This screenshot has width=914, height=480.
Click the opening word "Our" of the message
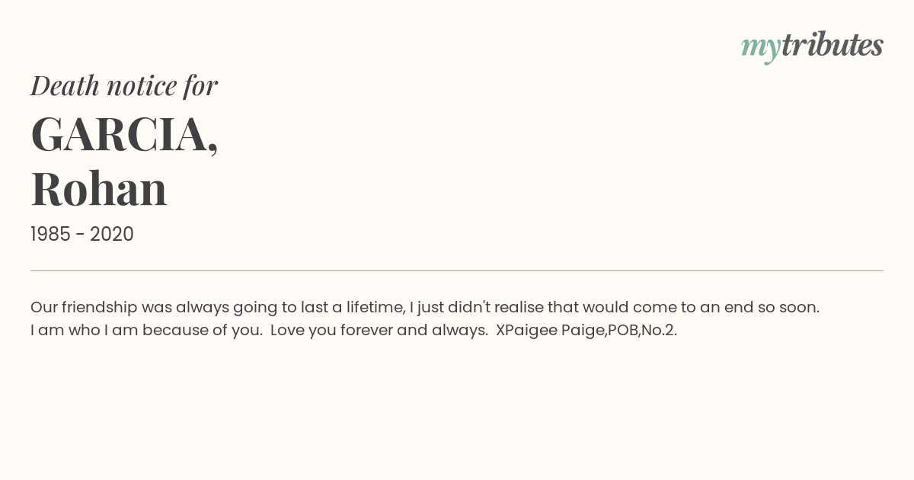[43, 308]
